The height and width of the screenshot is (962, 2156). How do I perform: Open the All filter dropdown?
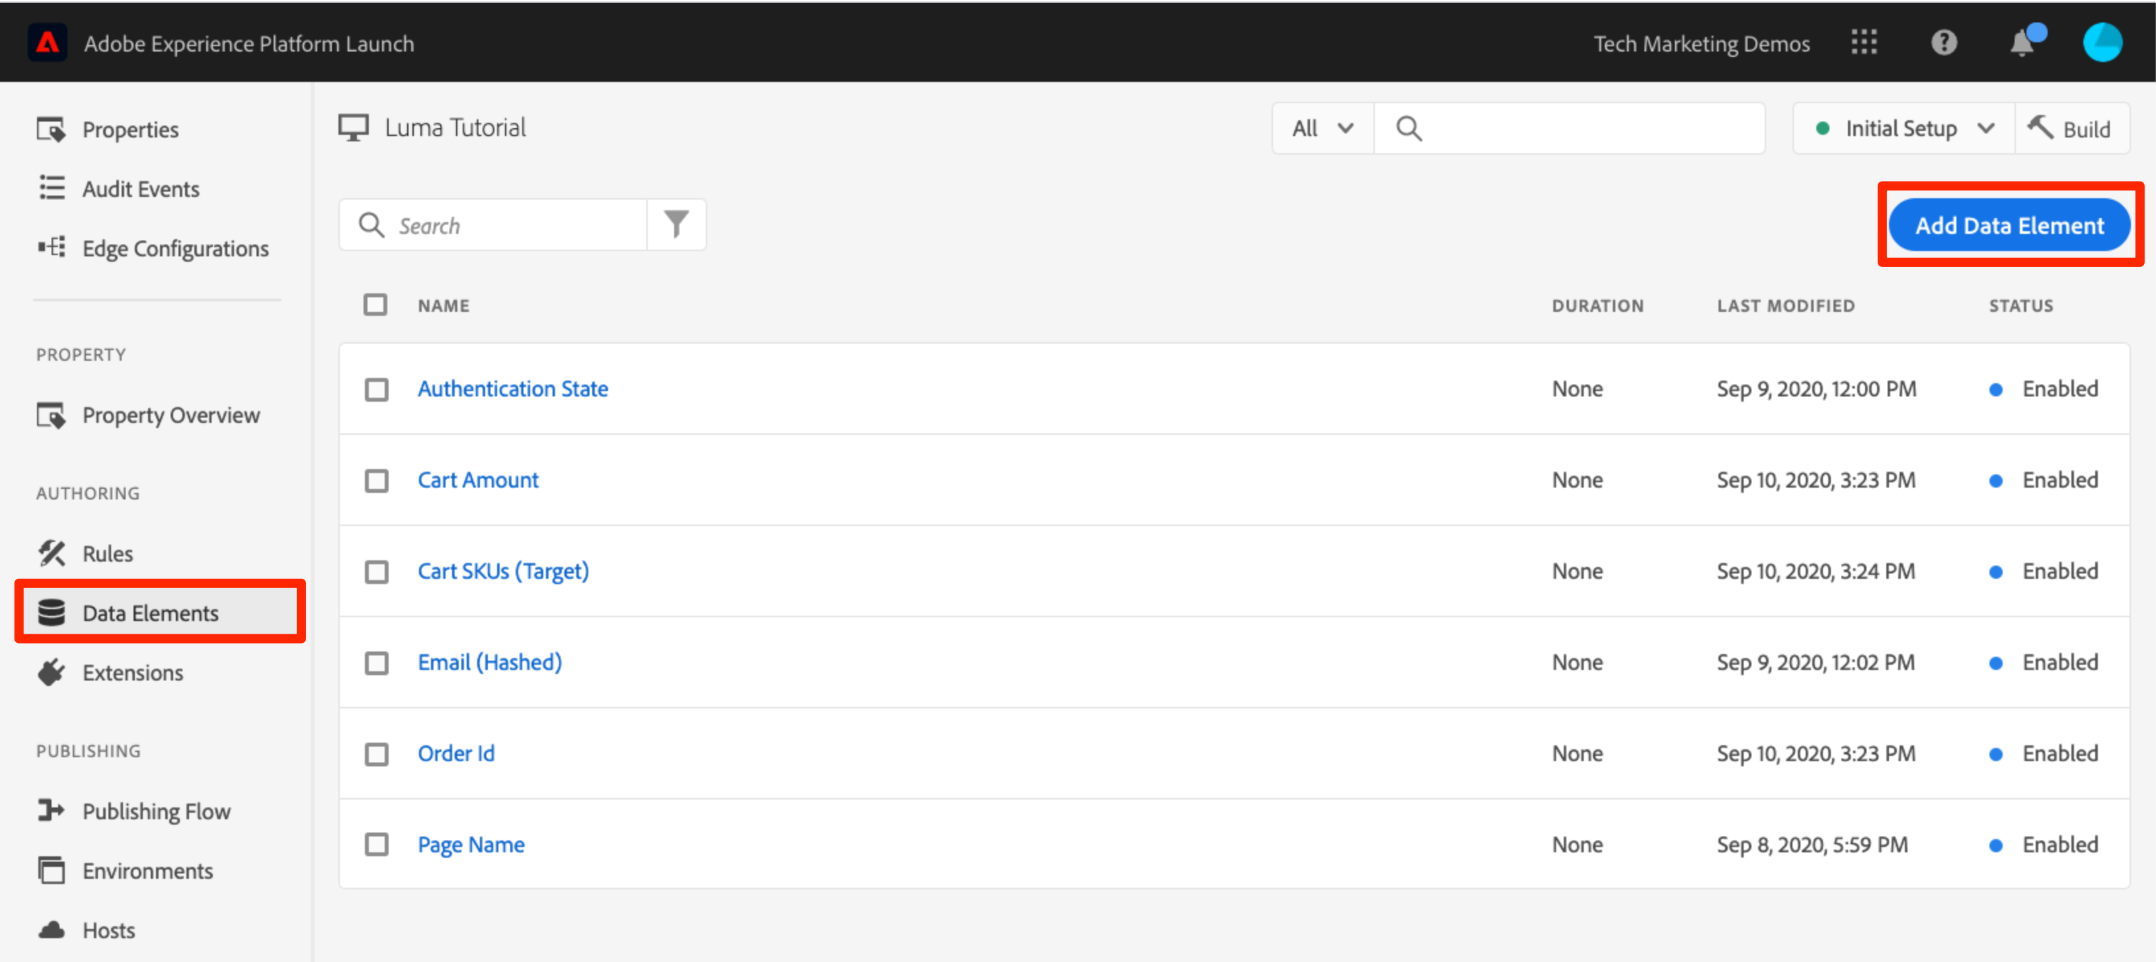[1321, 129]
